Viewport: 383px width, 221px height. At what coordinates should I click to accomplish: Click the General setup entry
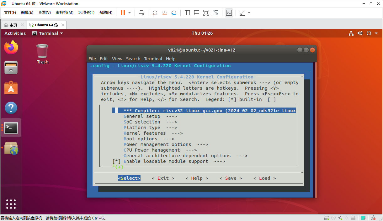coord(150,116)
